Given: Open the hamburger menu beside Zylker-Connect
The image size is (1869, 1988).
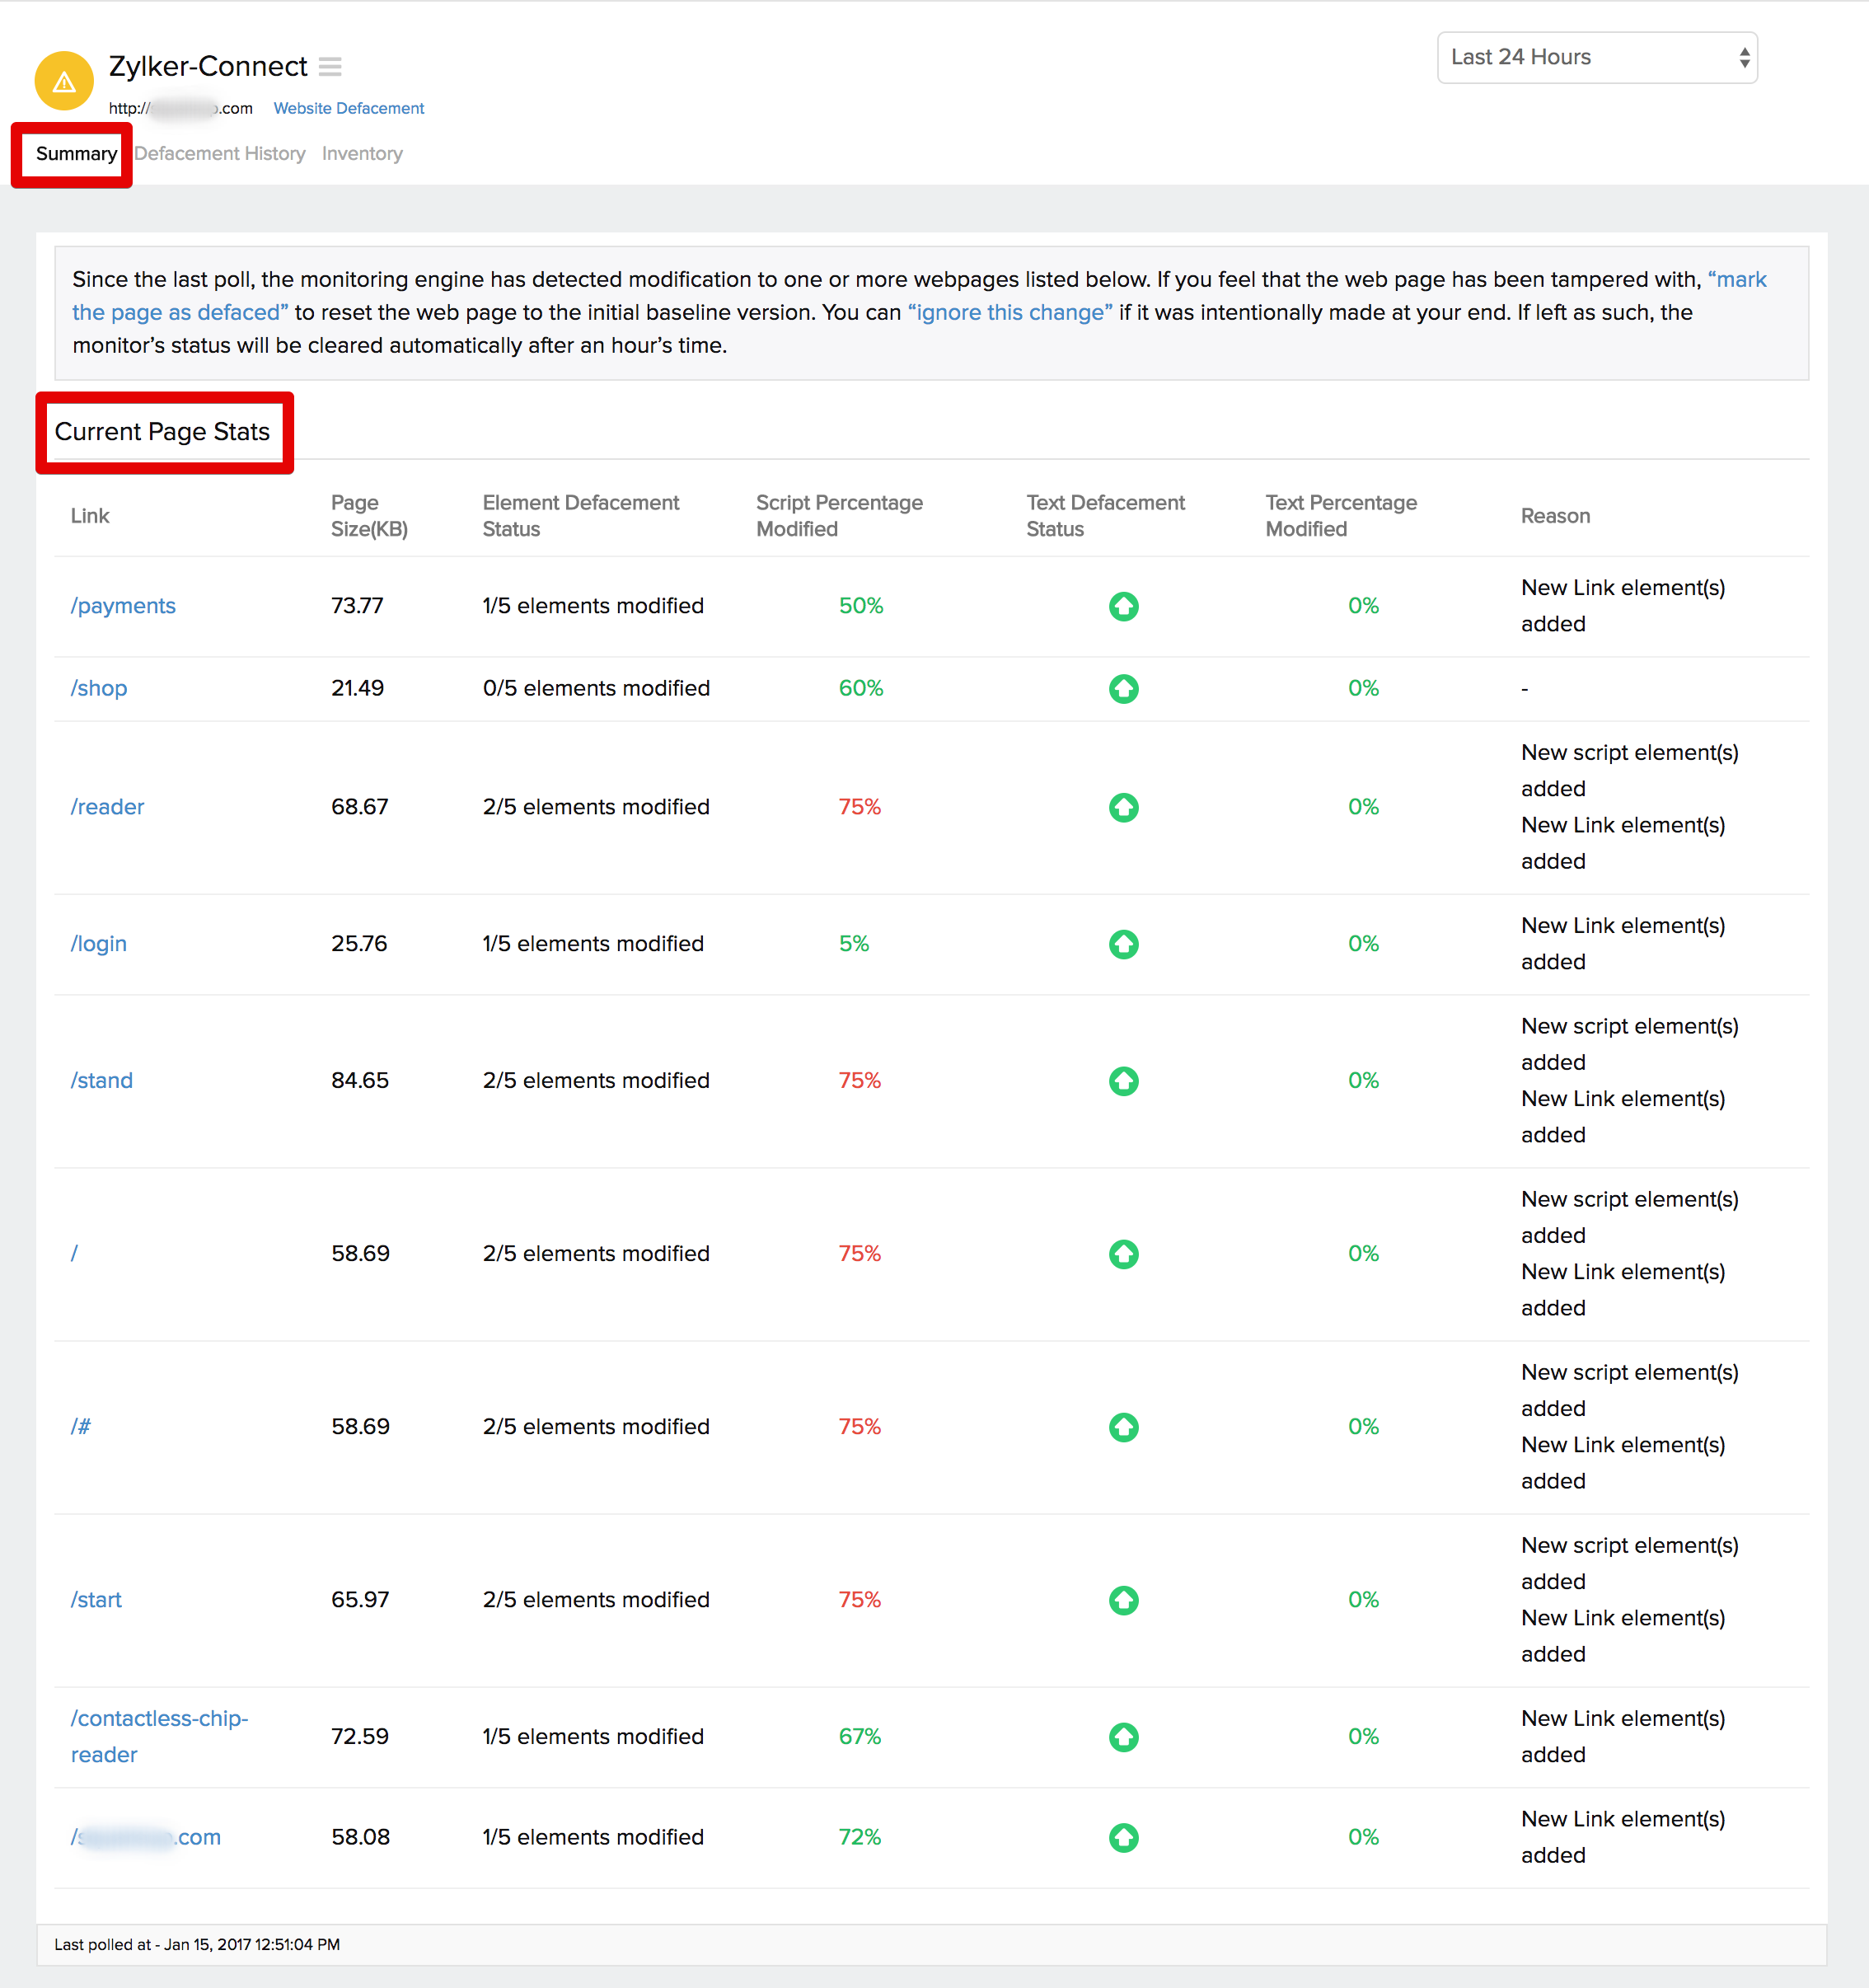Looking at the screenshot, I should [x=330, y=66].
